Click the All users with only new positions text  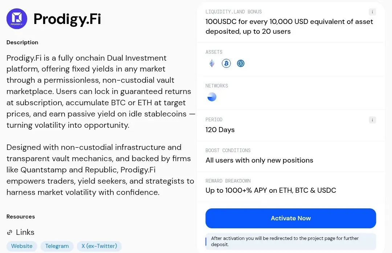point(259,160)
